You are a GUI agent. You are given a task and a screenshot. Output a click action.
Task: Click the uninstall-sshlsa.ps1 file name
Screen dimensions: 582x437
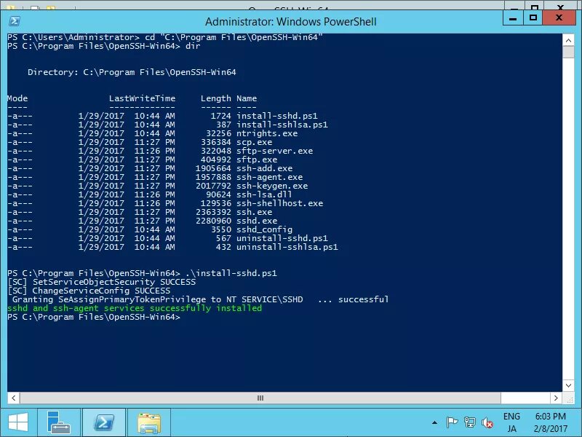pos(287,247)
